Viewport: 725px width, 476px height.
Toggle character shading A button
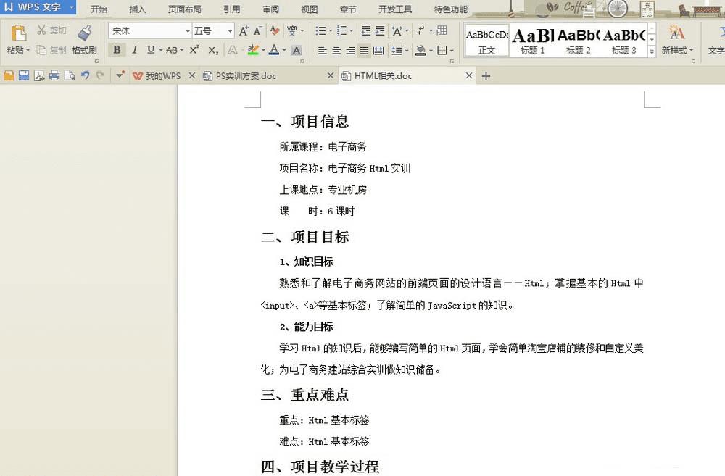click(x=297, y=50)
